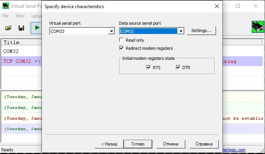Select the COM32 row in device list

pos(21,51)
